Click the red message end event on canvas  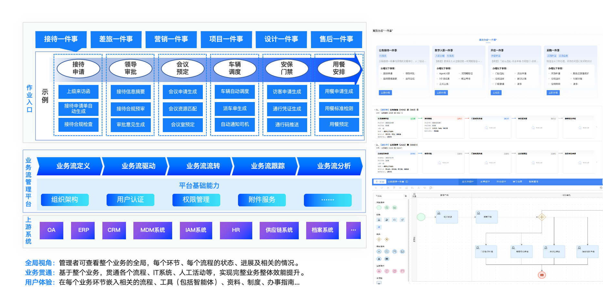[542, 275]
